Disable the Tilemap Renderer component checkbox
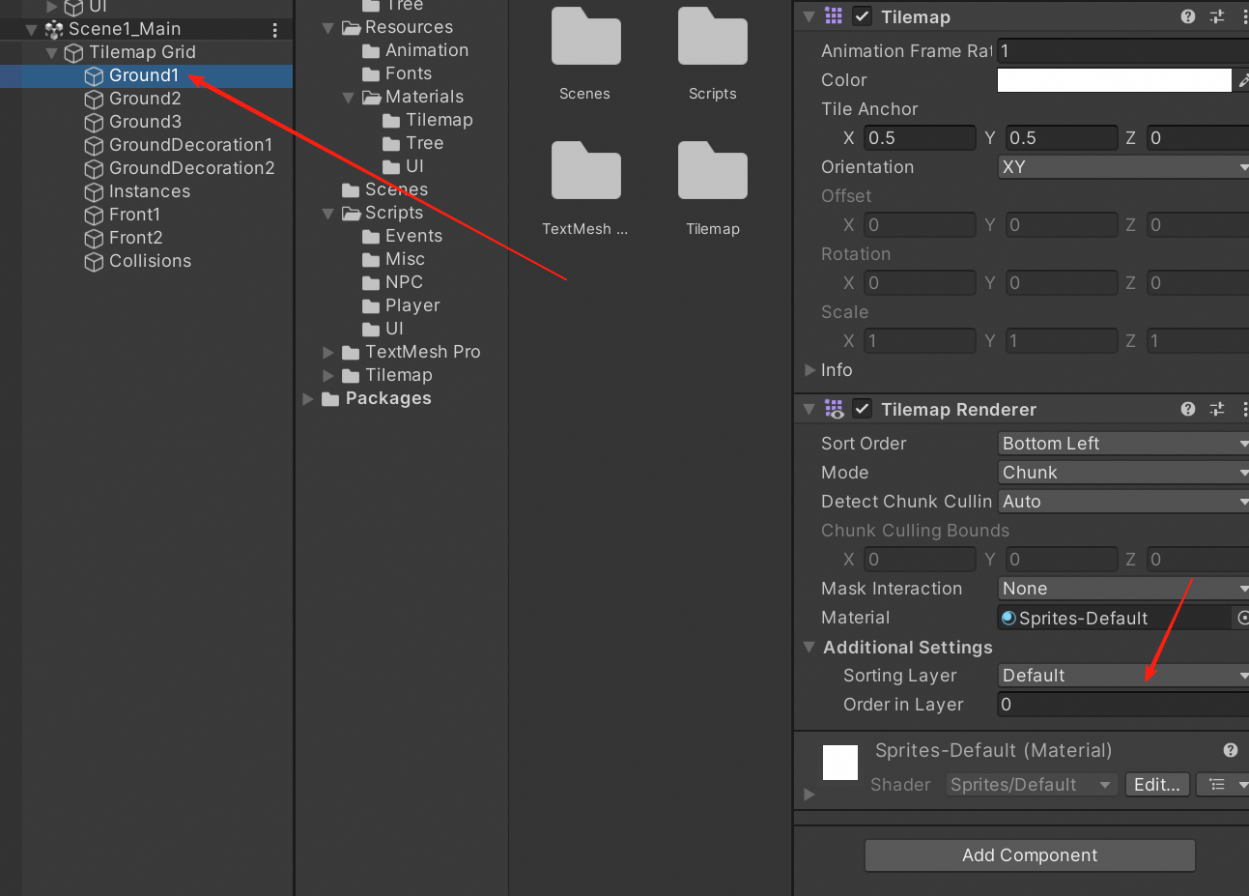 [x=862, y=408]
